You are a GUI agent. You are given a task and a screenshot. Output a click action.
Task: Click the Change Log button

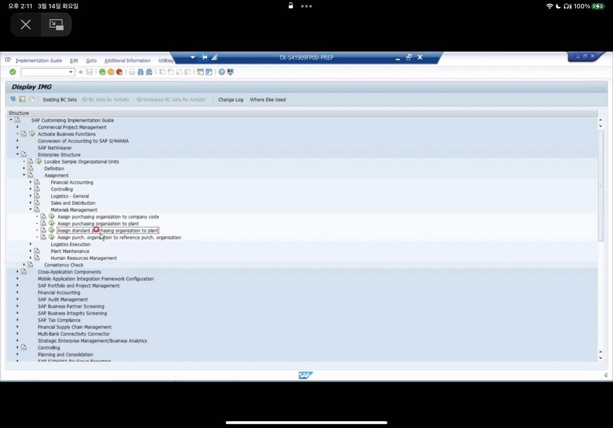click(231, 100)
